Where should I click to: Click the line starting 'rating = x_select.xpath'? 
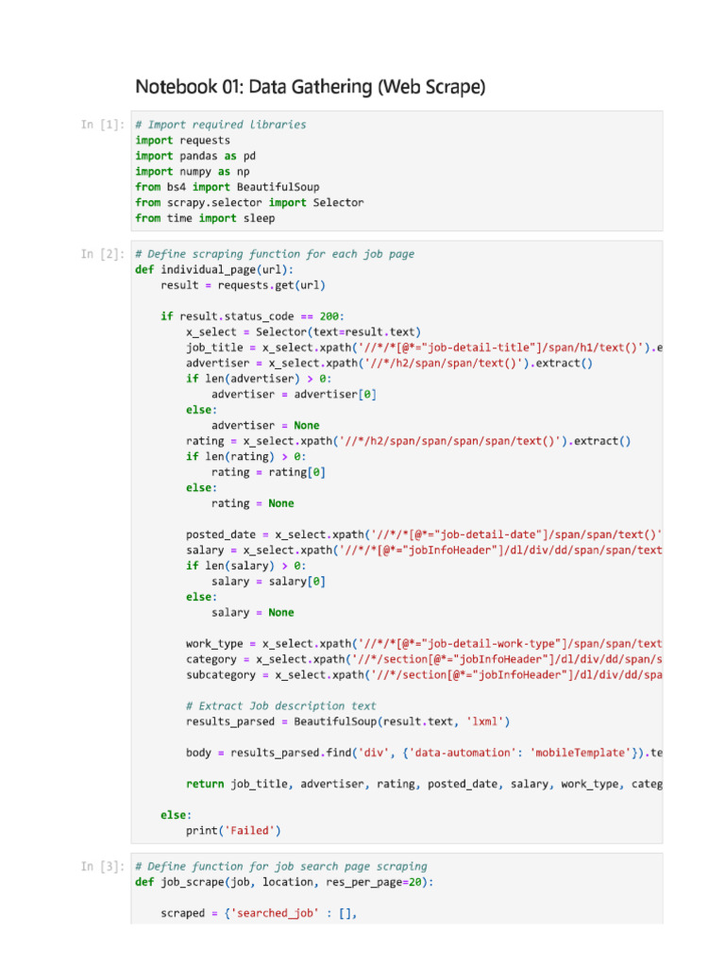pyautogui.click(x=408, y=441)
